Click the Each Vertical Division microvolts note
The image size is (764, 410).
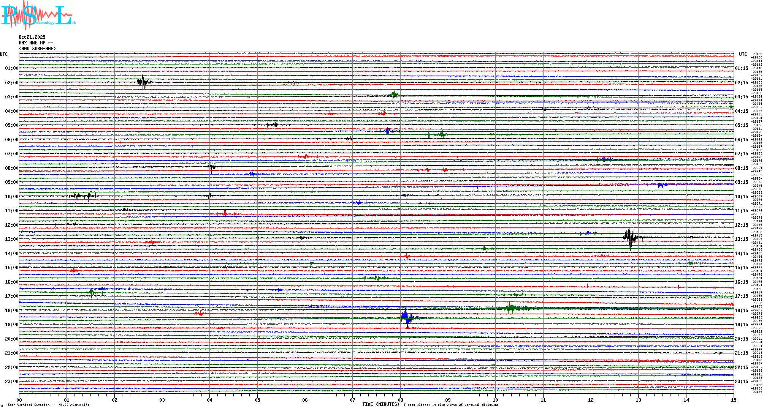(48, 405)
